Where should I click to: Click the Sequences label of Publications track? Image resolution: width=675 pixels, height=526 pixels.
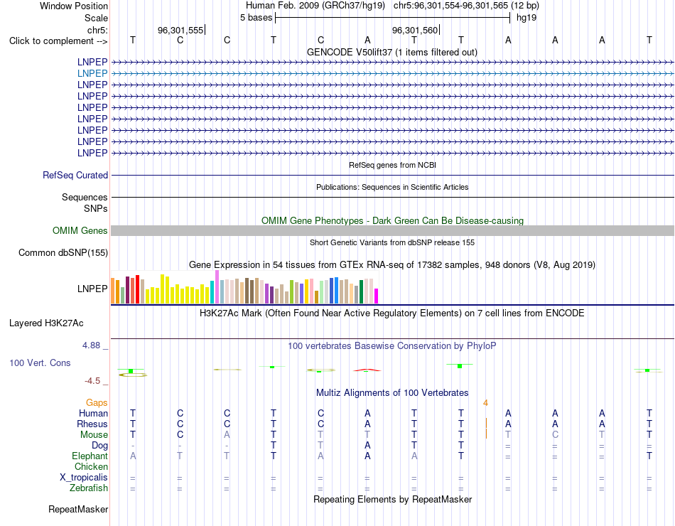(85, 198)
